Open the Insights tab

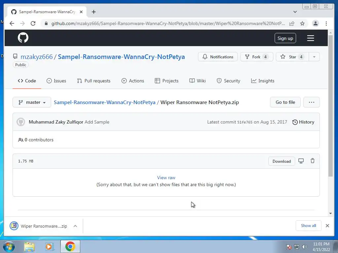tap(262, 81)
